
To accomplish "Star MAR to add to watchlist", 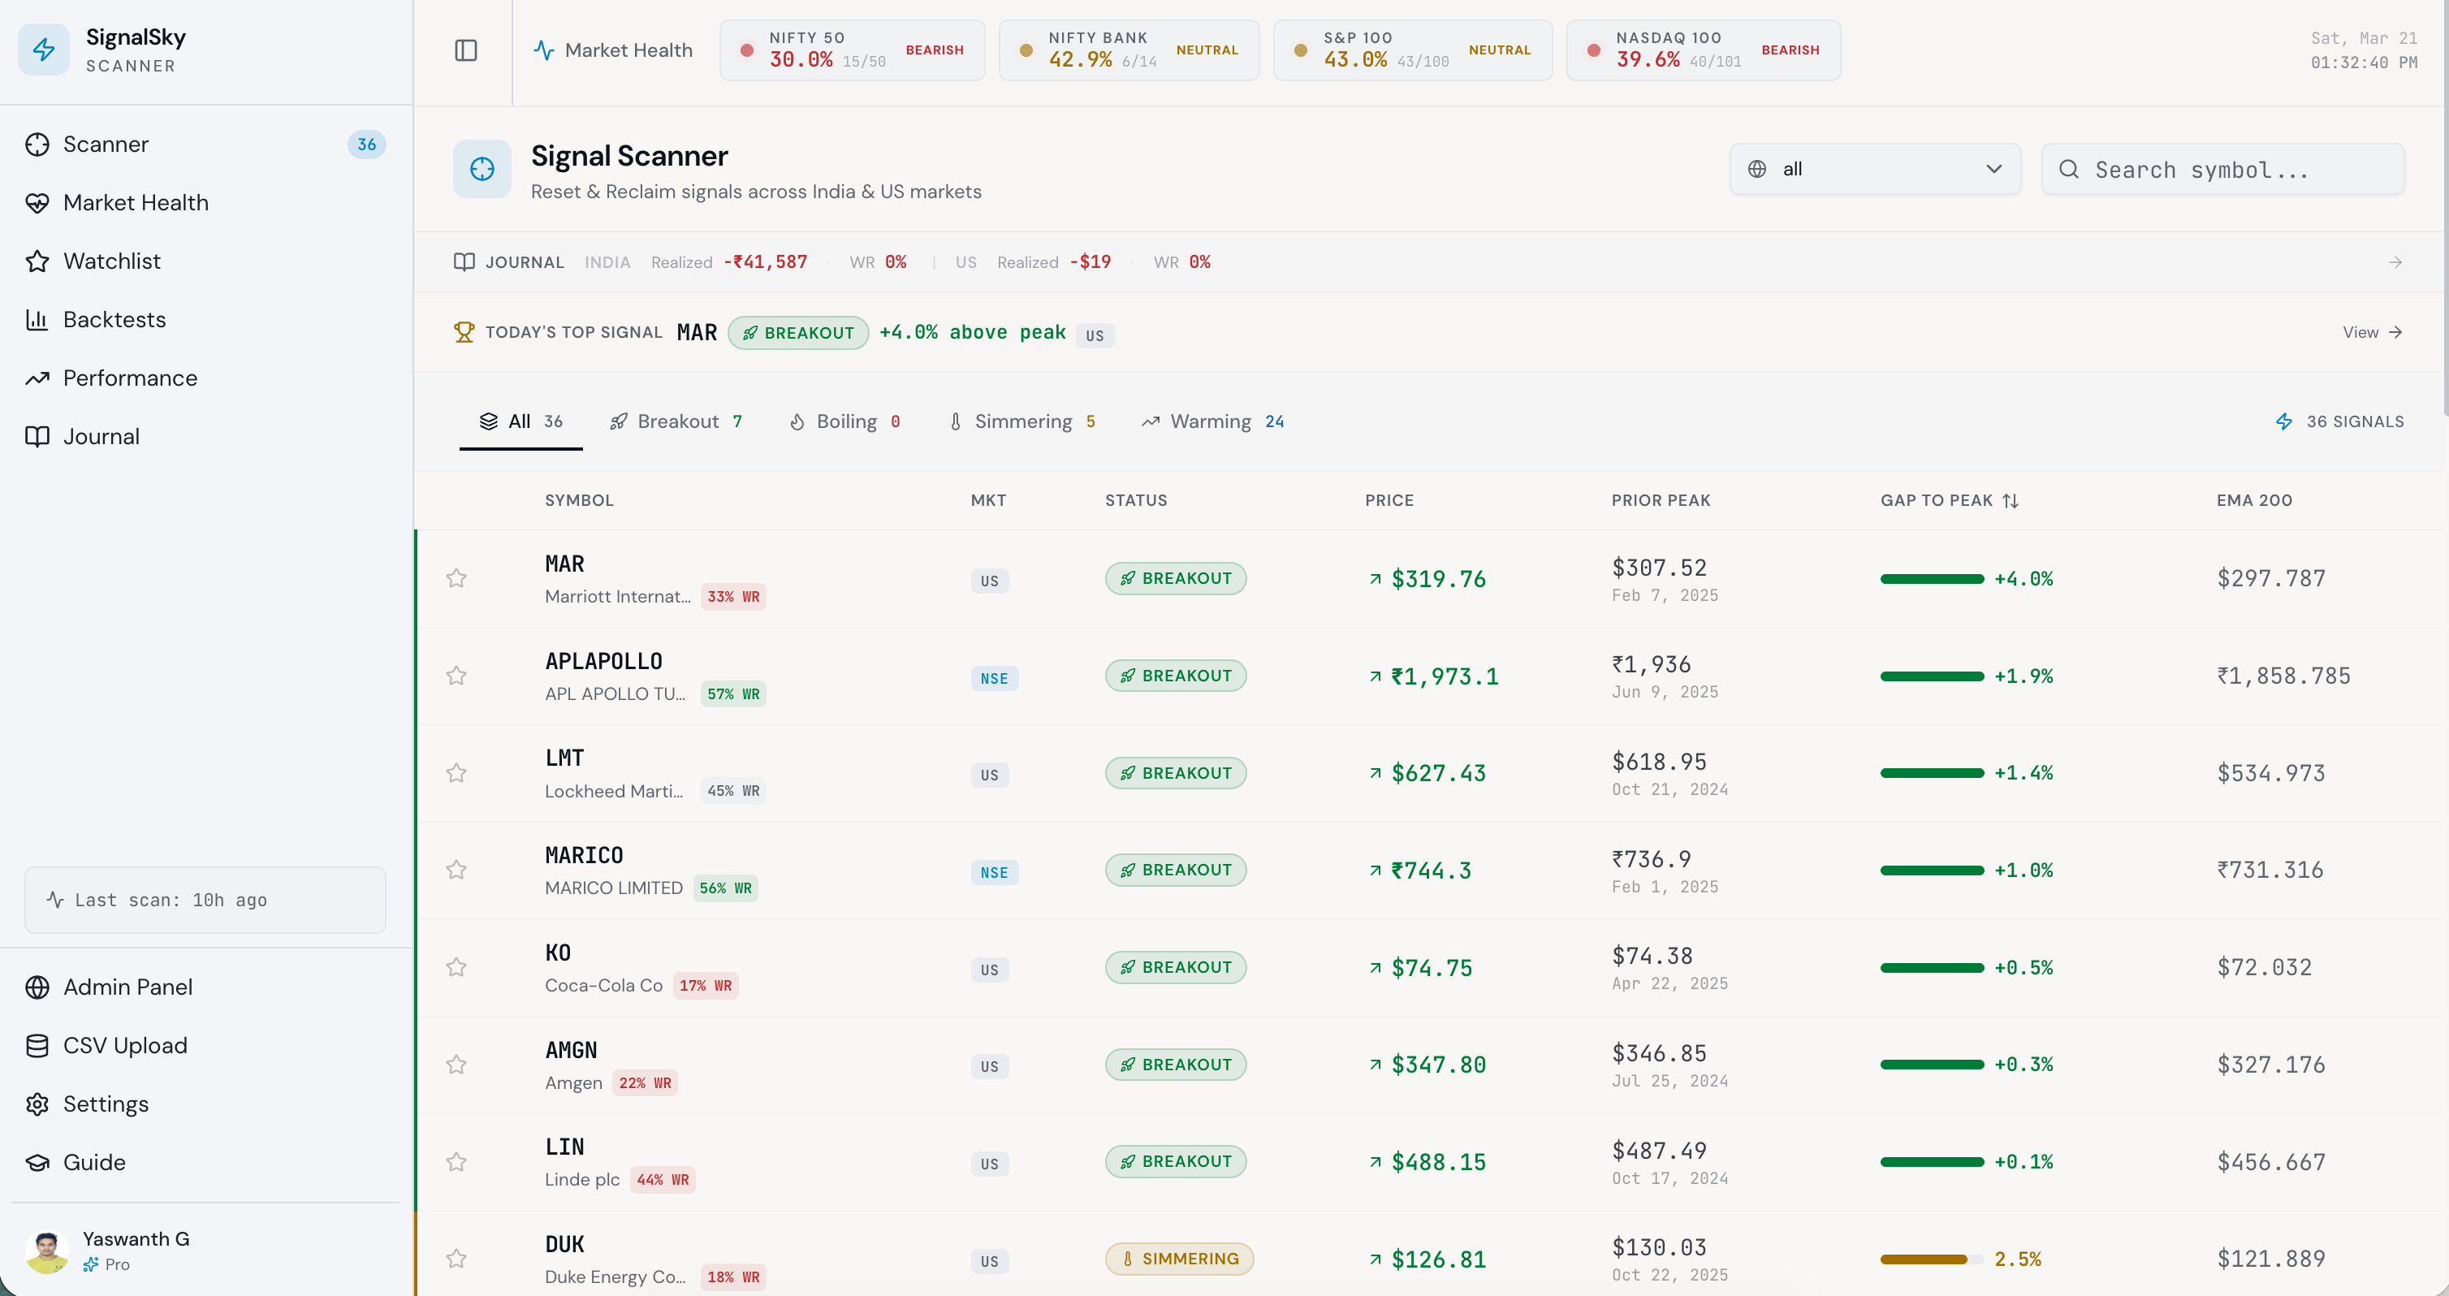I will [456, 578].
